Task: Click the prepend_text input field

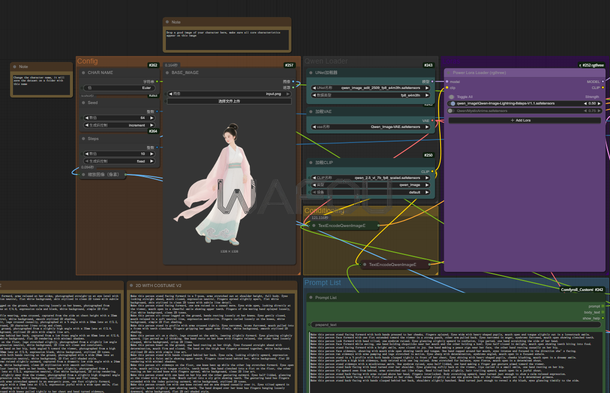Action: 455,324
